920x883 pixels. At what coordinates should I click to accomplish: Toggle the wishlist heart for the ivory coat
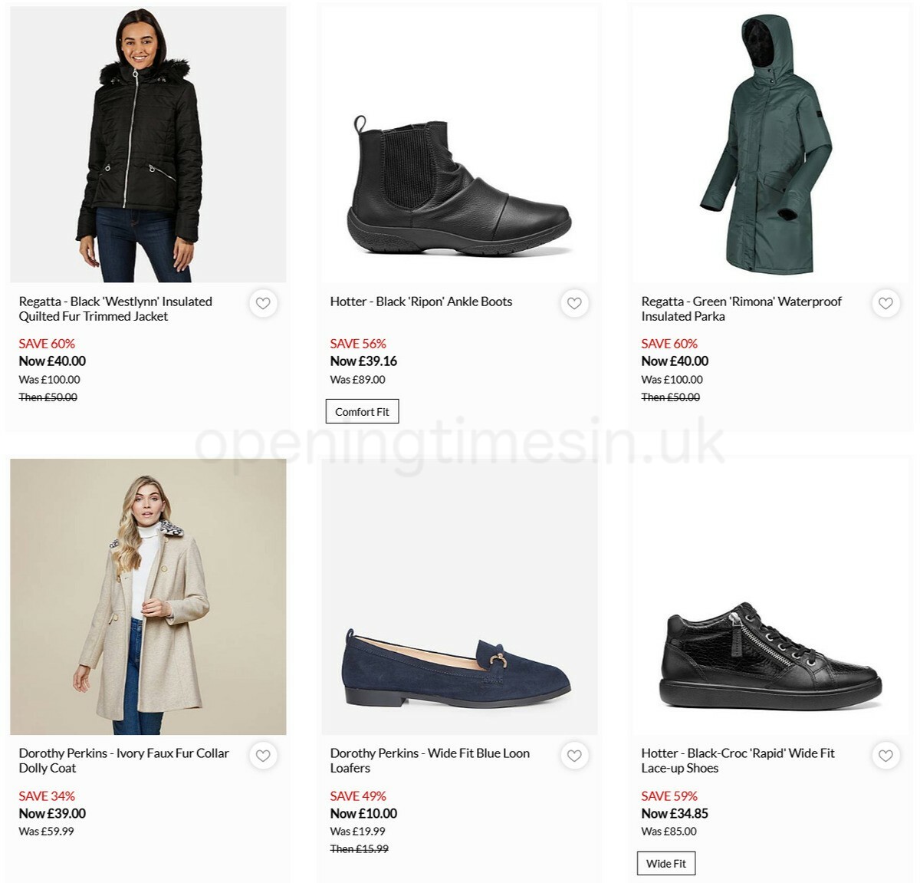(x=264, y=756)
